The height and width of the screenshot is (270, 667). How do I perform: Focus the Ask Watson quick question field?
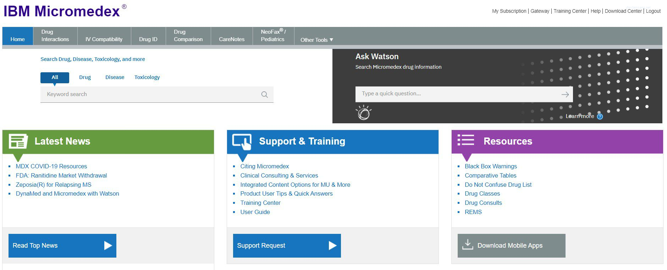464,94
